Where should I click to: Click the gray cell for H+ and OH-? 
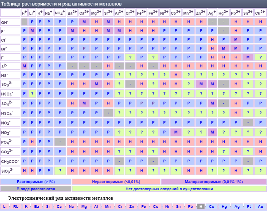[x=24, y=22]
